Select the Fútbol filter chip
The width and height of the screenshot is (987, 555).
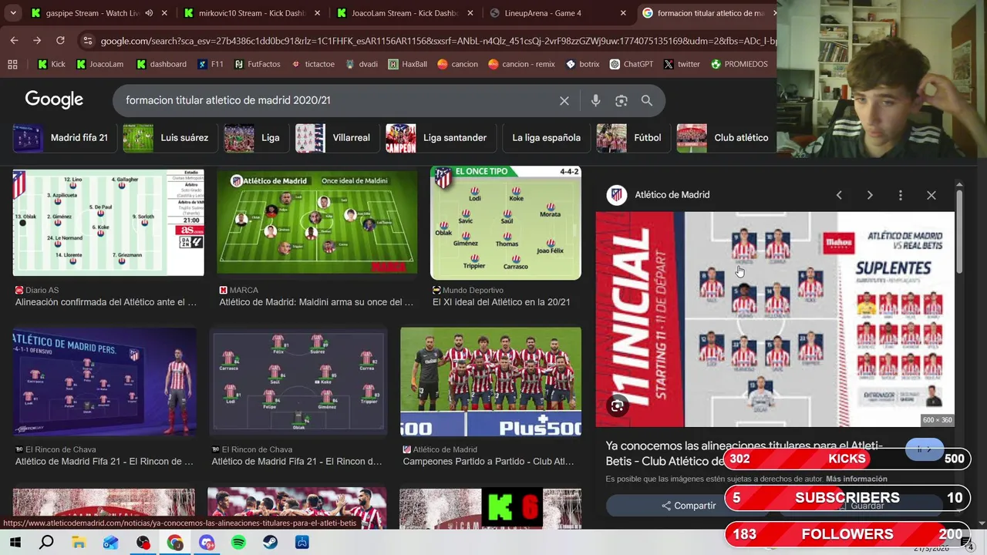(x=632, y=138)
